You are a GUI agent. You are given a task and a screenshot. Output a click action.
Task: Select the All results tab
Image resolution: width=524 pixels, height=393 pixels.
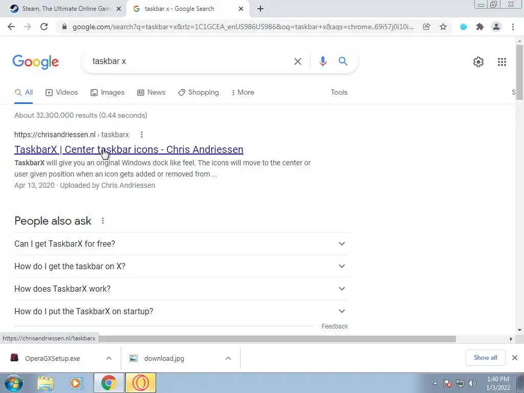(24, 93)
